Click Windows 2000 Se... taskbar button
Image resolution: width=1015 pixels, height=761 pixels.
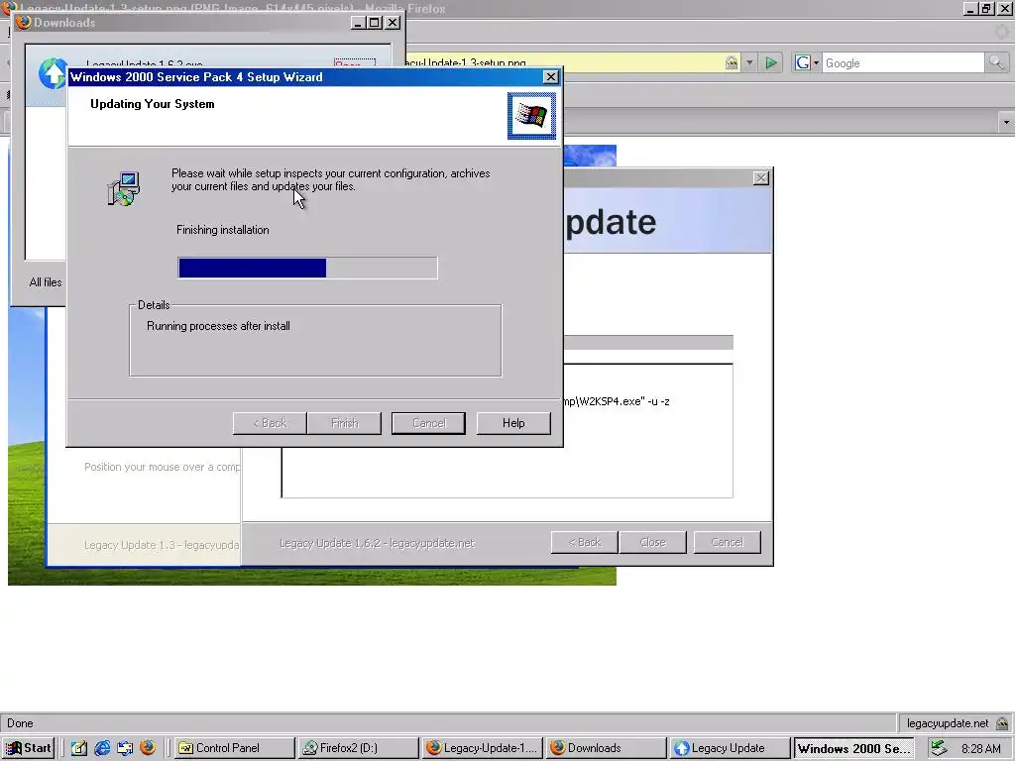click(854, 748)
